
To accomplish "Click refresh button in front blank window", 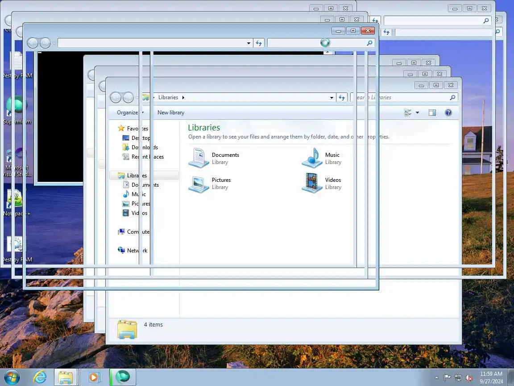I will click(259, 43).
